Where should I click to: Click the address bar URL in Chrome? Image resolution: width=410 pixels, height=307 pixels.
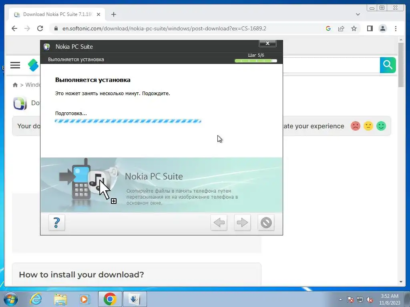point(164,28)
